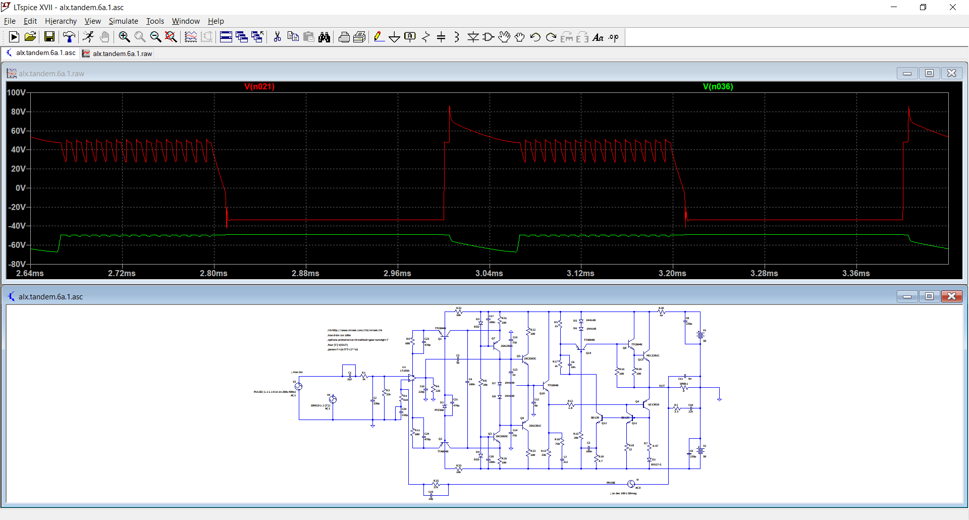Minimize the waveform raw plot window
Image resolution: width=969 pixels, height=520 pixels.
tap(907, 73)
